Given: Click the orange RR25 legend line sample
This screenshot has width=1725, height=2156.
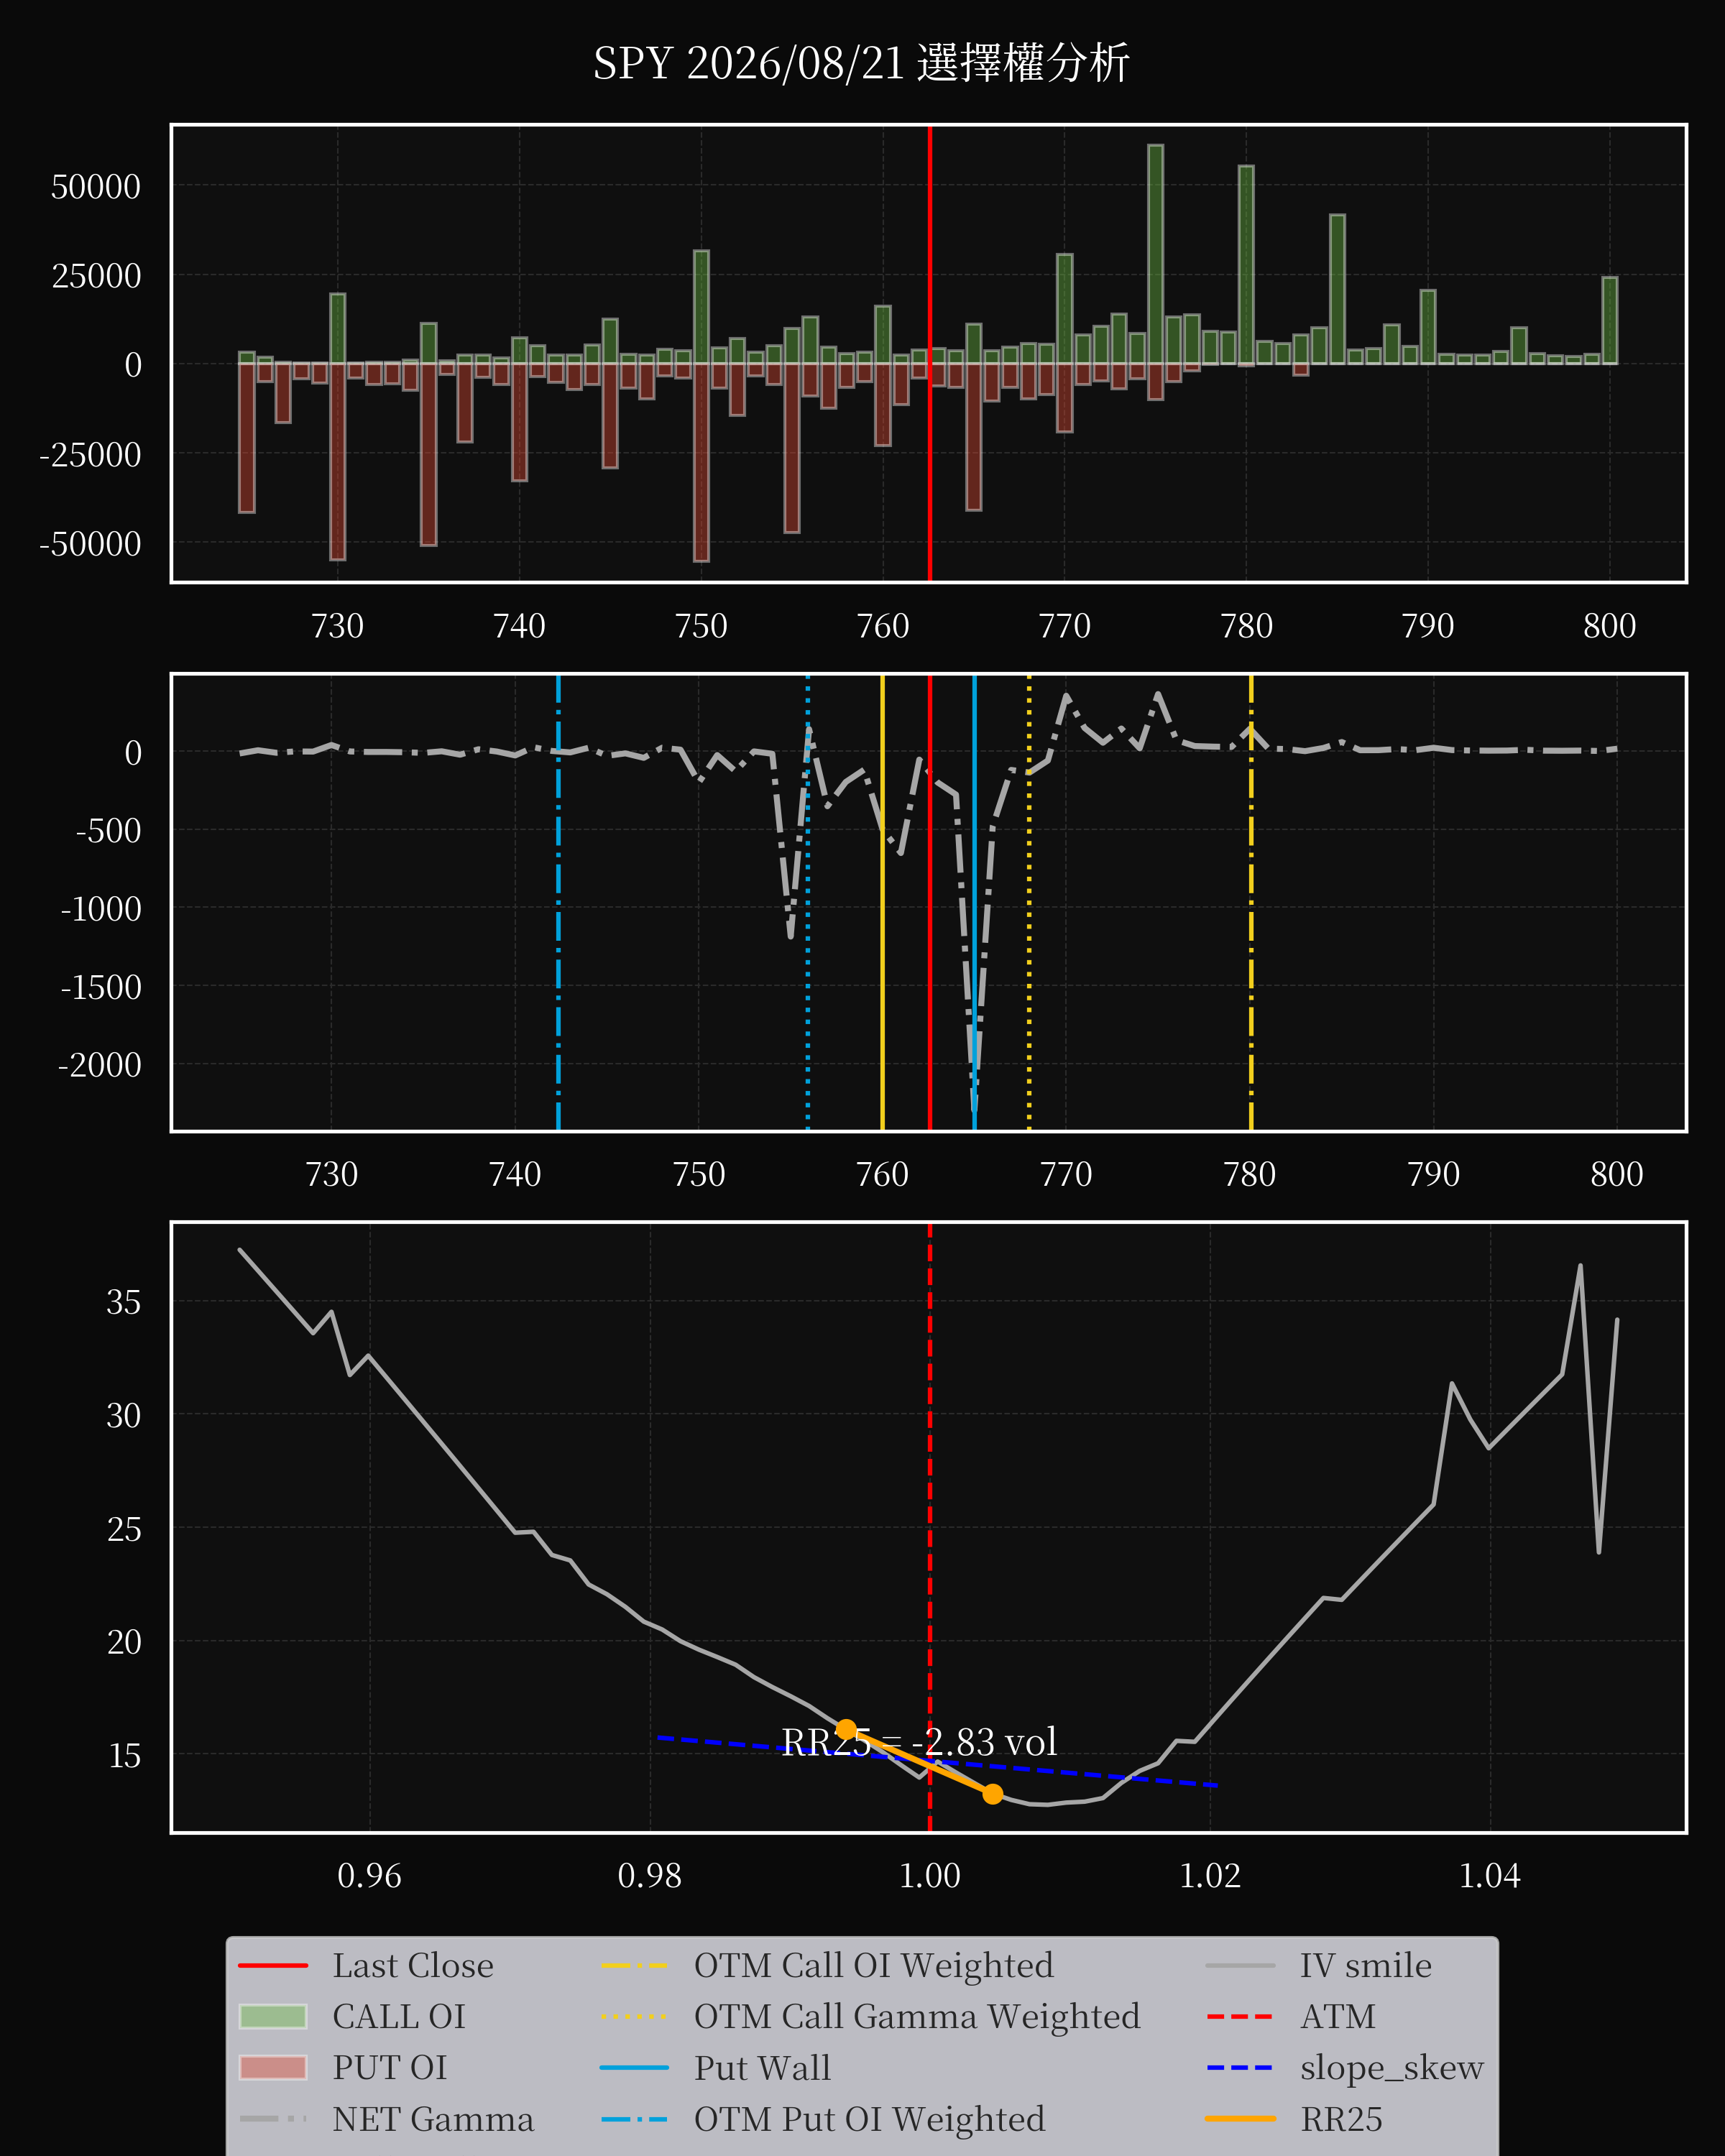Looking at the screenshot, I should click(x=1240, y=2118).
